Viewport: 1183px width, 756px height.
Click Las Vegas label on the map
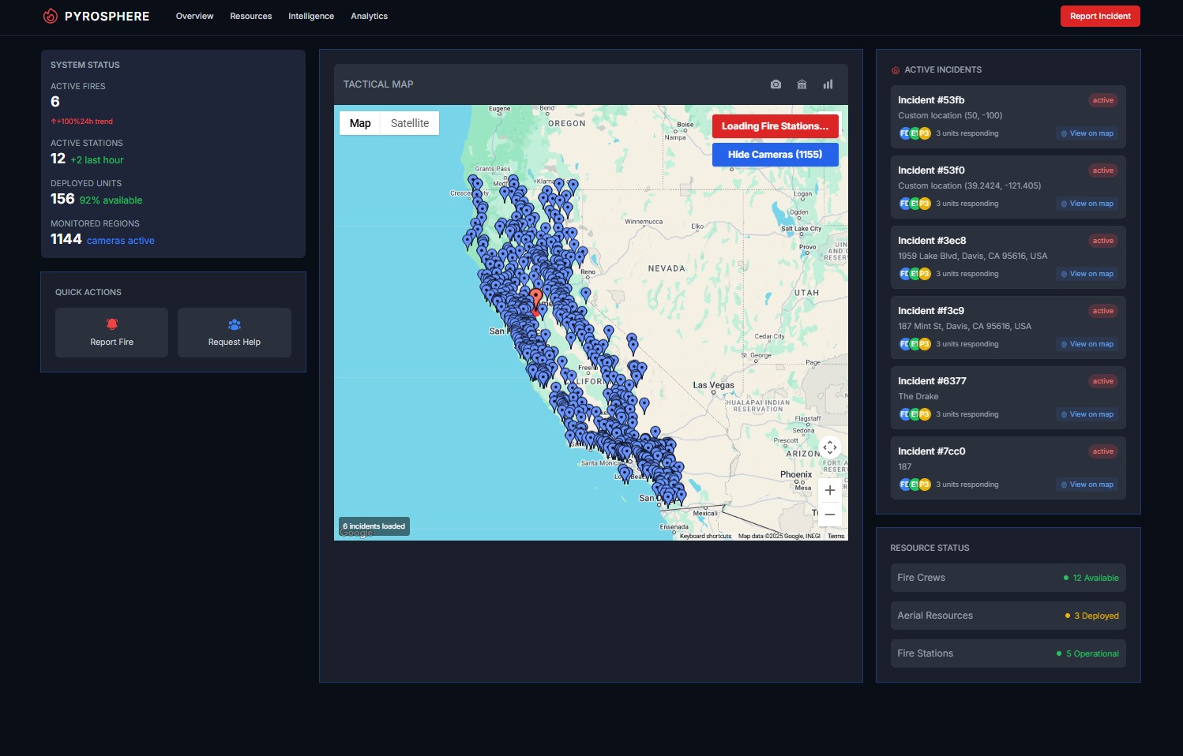[713, 385]
